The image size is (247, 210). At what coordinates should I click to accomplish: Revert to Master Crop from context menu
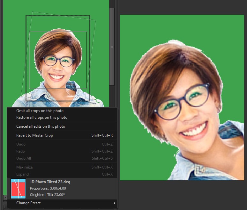(35, 135)
